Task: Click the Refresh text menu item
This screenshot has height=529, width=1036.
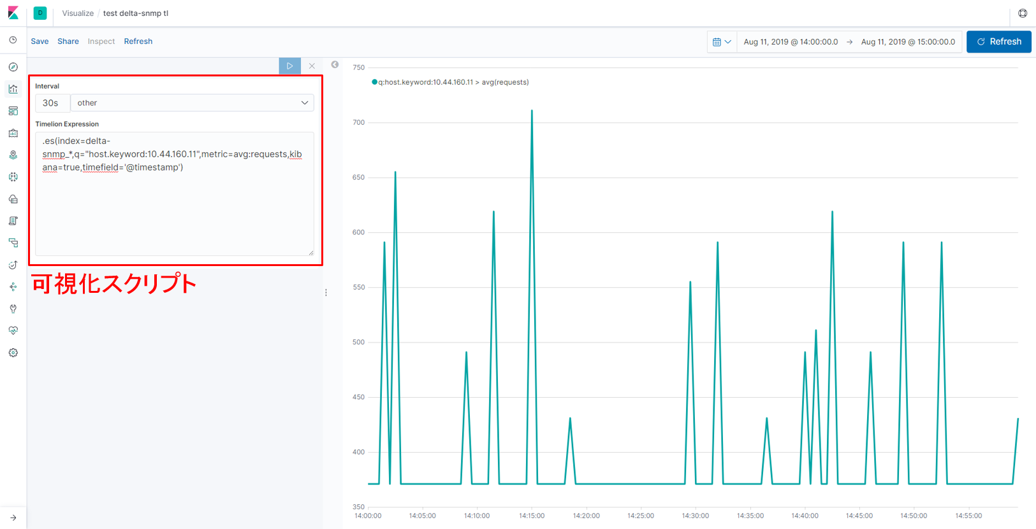Action: coord(138,41)
